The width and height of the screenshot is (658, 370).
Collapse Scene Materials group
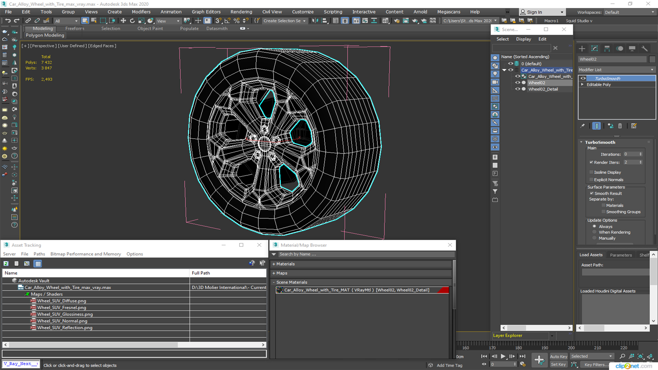coord(274,282)
